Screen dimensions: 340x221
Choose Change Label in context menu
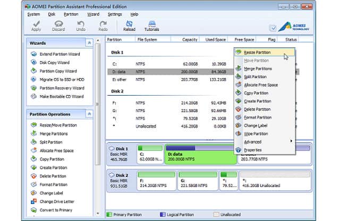coord(265,125)
